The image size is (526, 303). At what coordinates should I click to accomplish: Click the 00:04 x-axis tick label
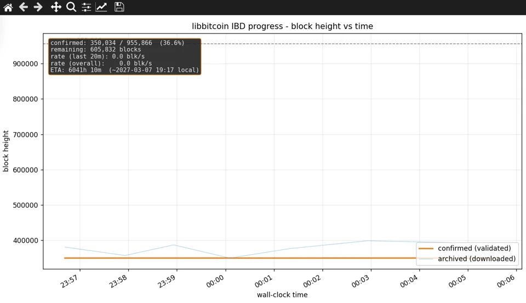(409, 281)
